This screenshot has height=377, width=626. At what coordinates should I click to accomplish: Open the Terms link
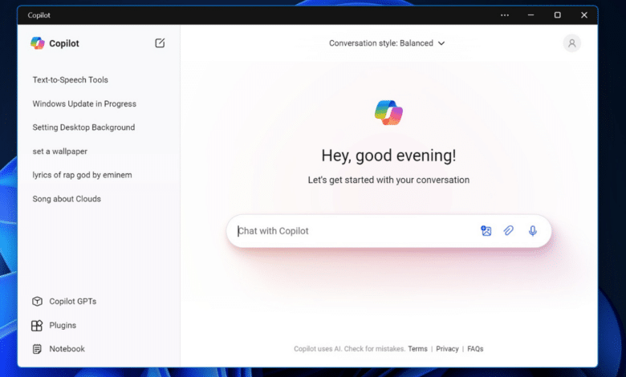pos(417,349)
